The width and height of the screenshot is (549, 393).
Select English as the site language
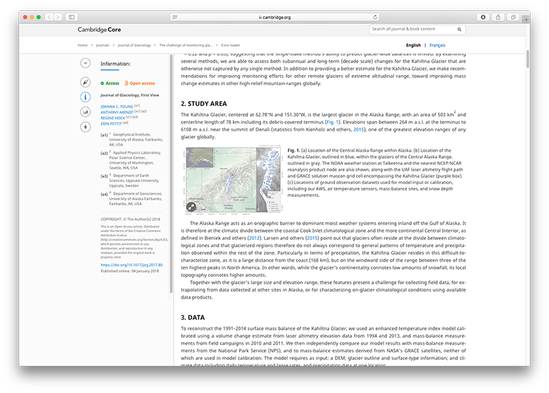(413, 45)
